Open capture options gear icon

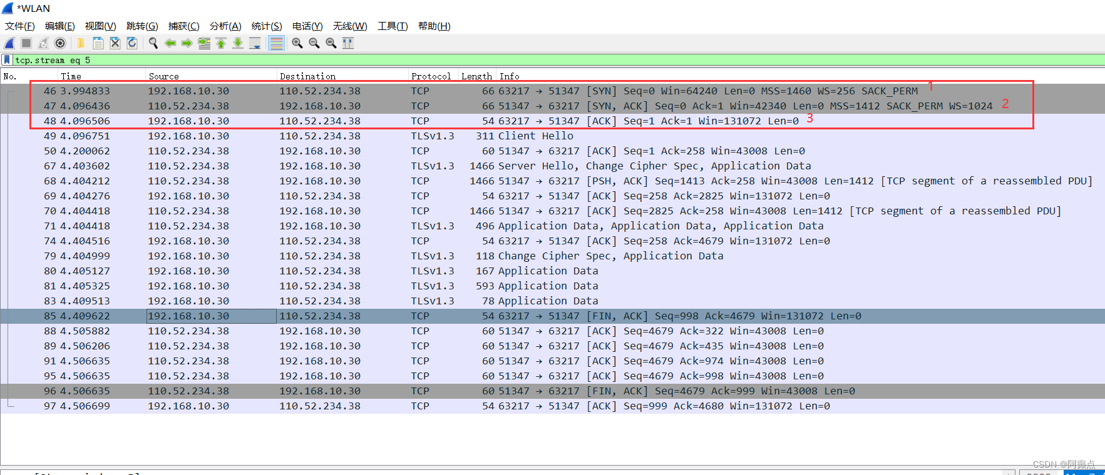(60, 43)
